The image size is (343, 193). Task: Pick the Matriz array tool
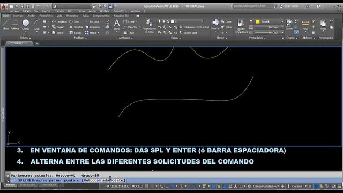pos(91,33)
